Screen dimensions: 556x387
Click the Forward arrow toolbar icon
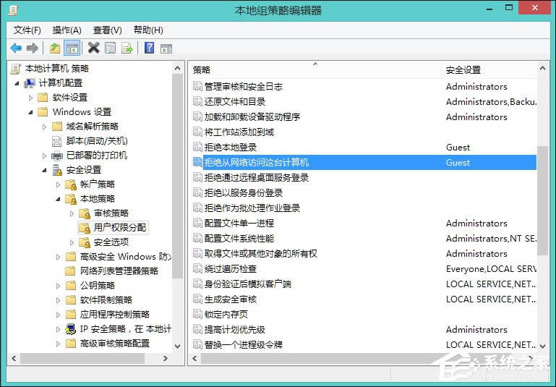[x=33, y=48]
